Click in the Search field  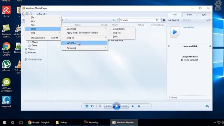click(x=138, y=20)
